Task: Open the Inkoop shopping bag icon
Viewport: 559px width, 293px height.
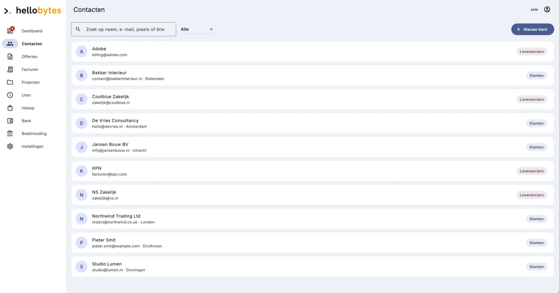Action: pos(10,108)
